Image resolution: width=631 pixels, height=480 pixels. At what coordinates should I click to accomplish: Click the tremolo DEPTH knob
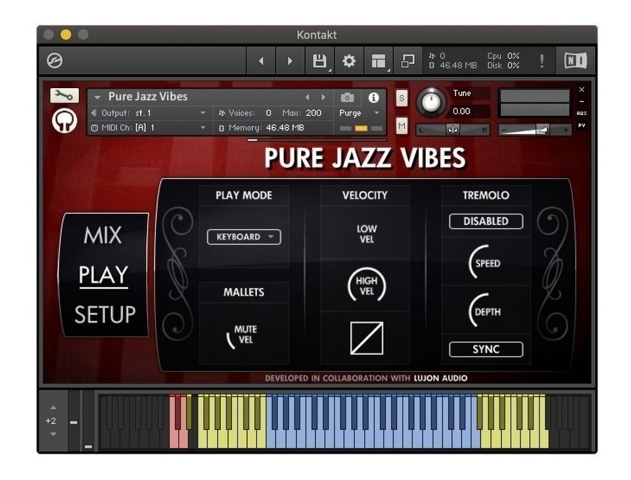486,311
